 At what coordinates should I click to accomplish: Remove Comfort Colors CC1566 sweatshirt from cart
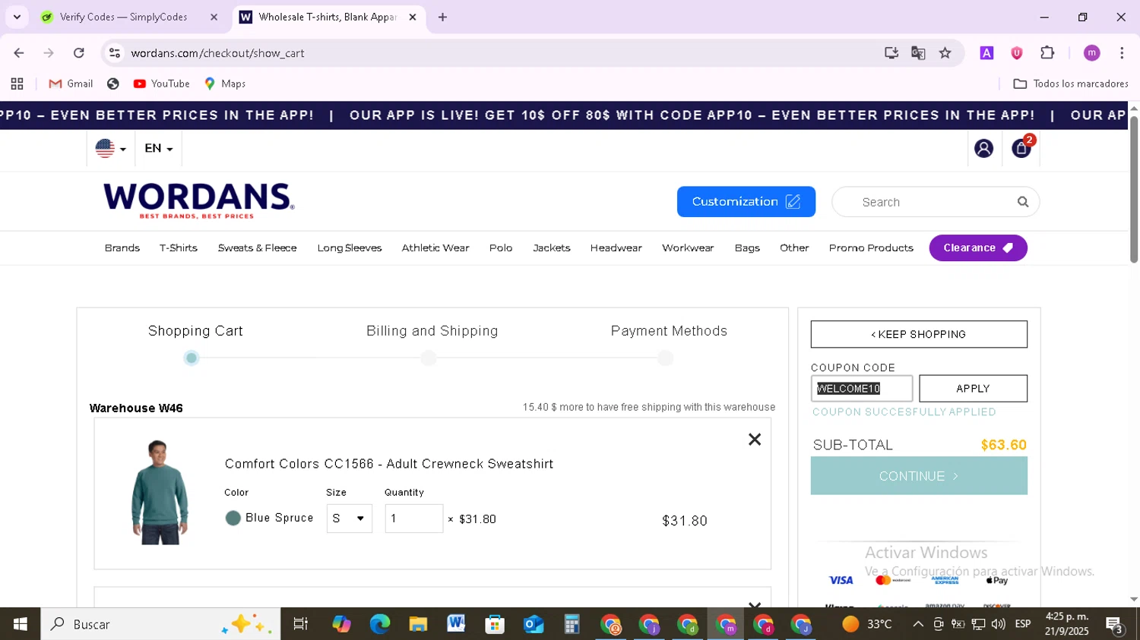(x=755, y=440)
